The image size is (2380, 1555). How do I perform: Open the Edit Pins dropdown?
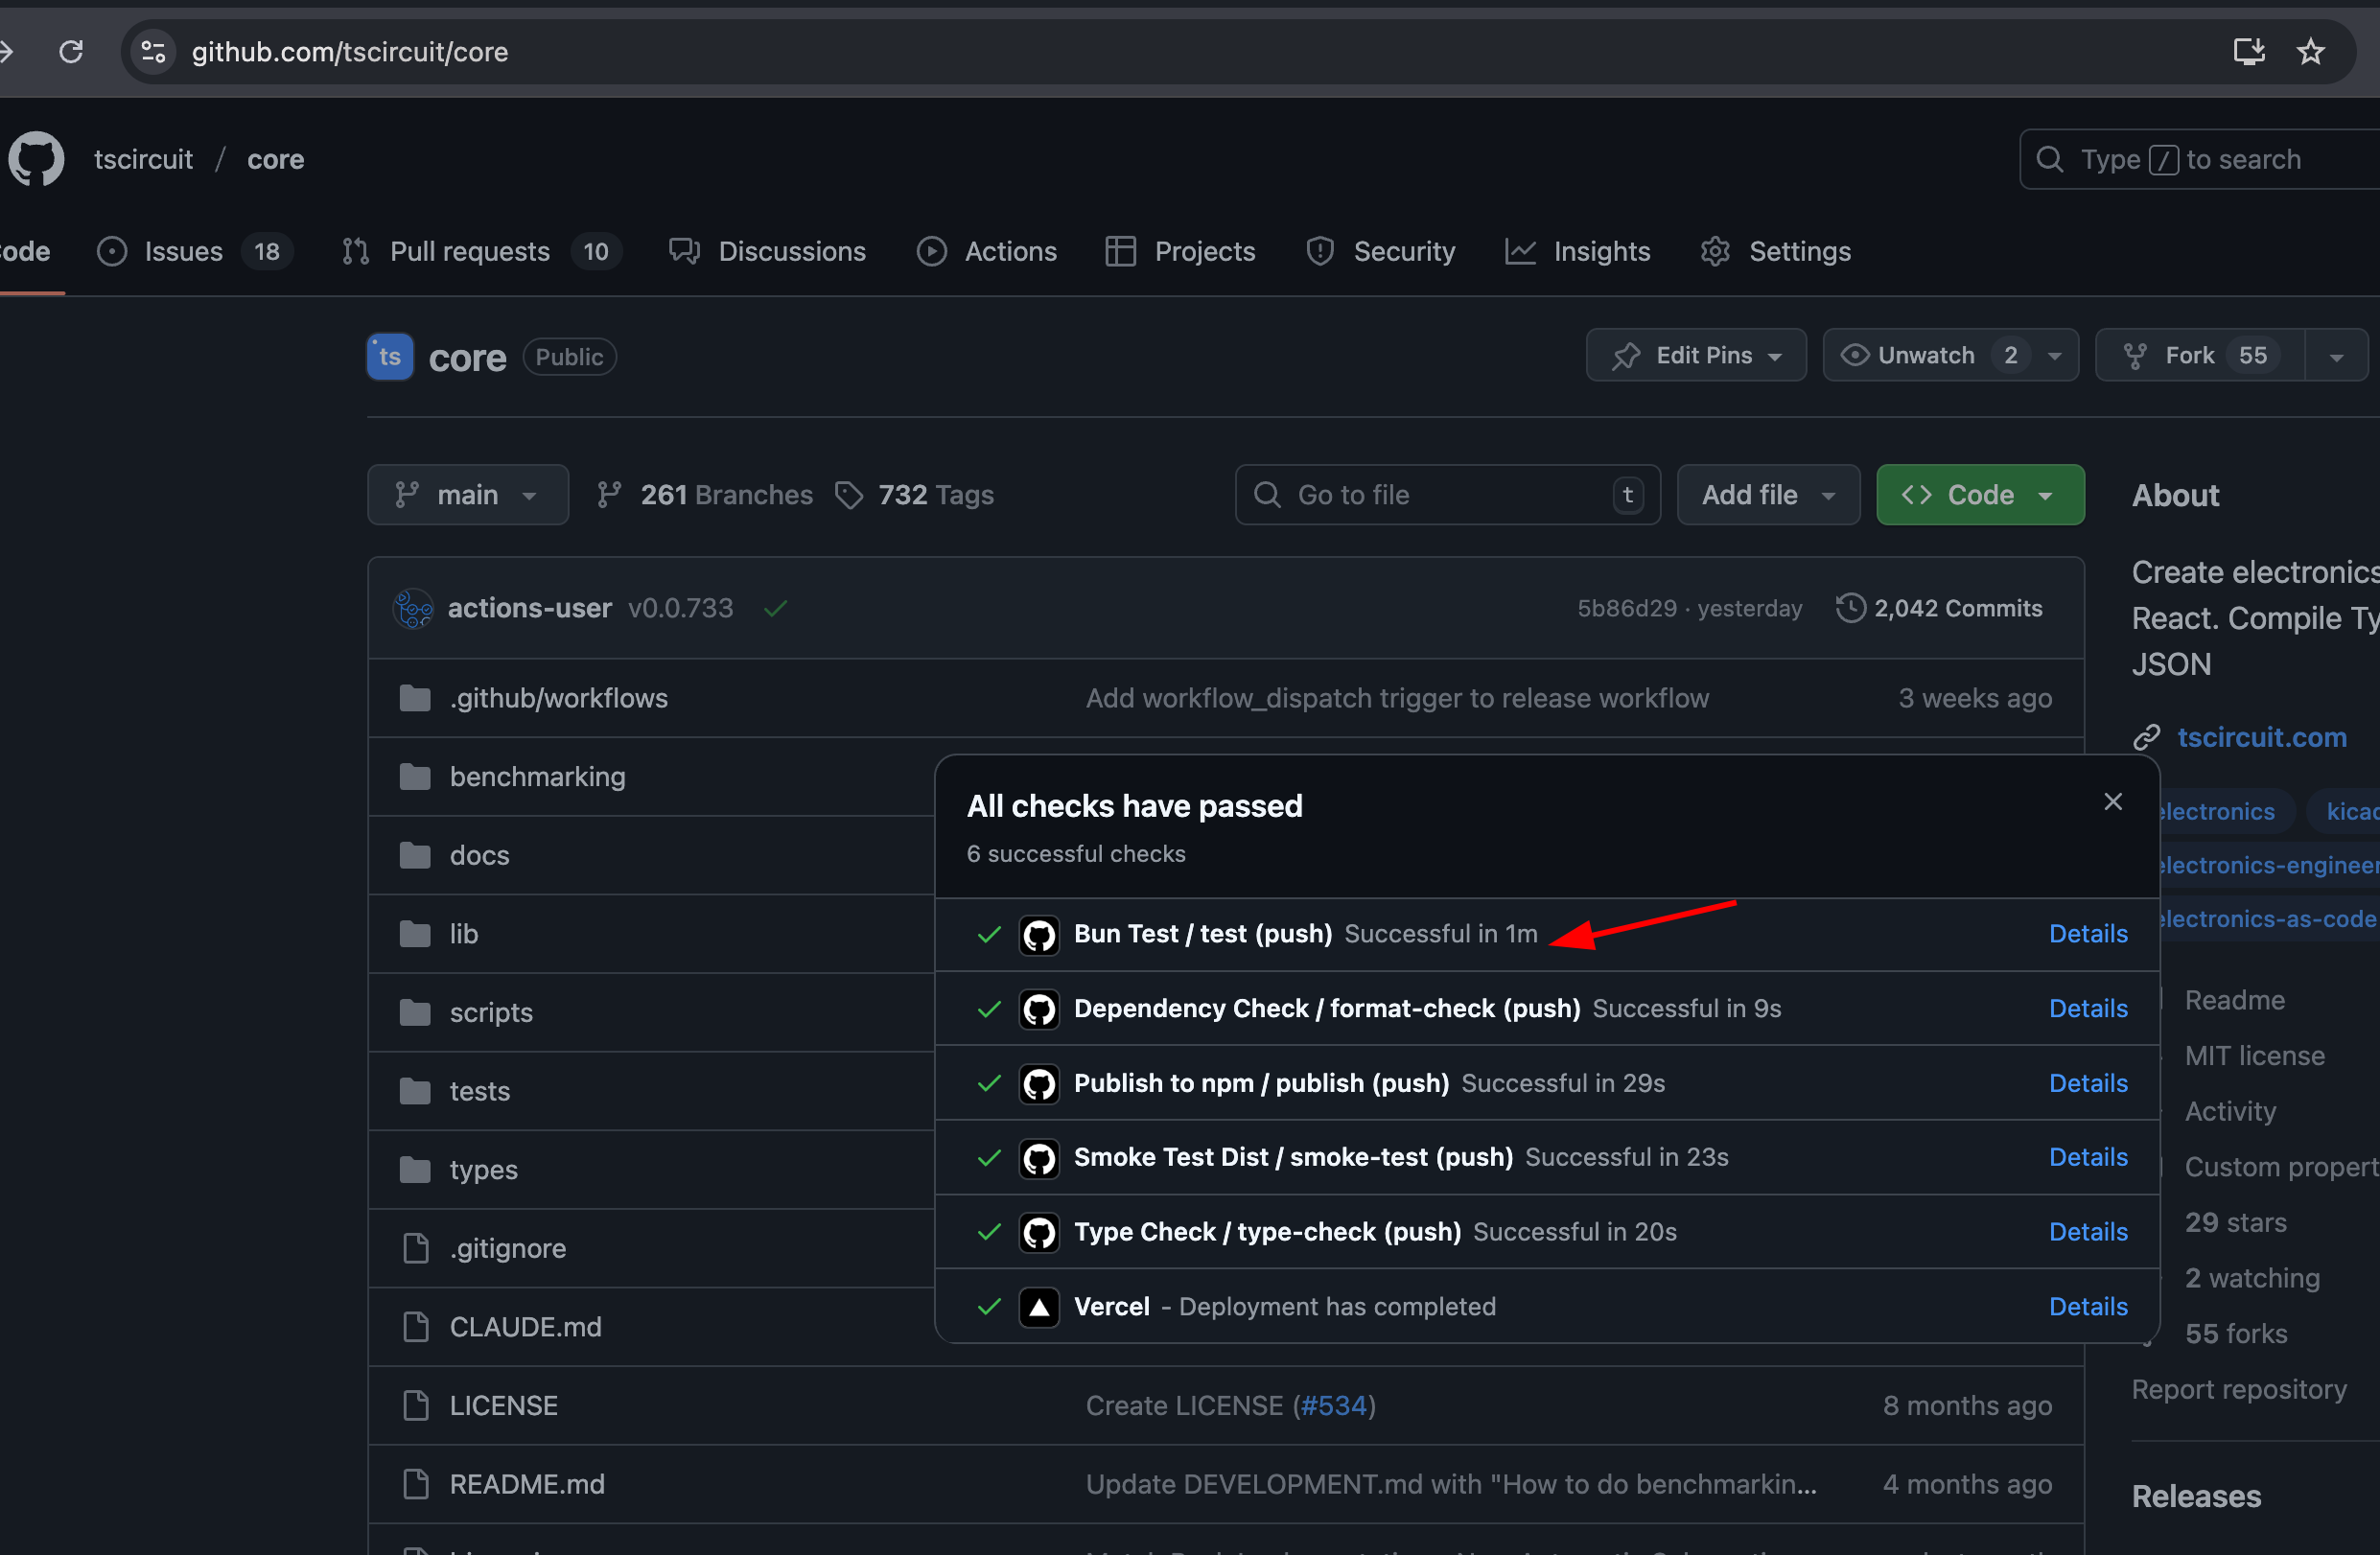(1696, 355)
